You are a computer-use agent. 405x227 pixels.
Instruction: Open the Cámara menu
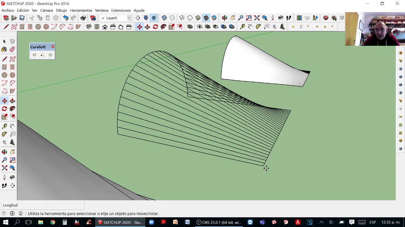coord(47,10)
